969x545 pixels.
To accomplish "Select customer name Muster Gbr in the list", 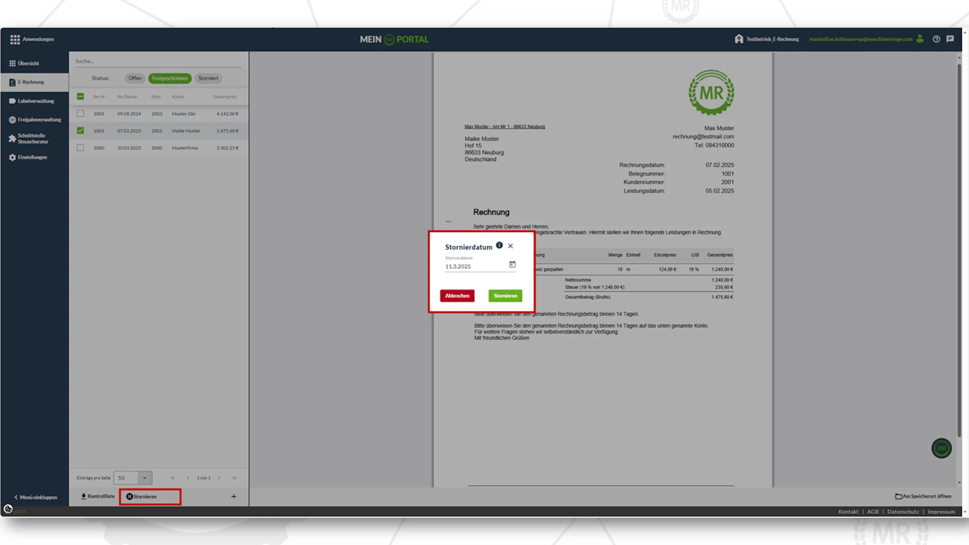I will (x=184, y=114).
